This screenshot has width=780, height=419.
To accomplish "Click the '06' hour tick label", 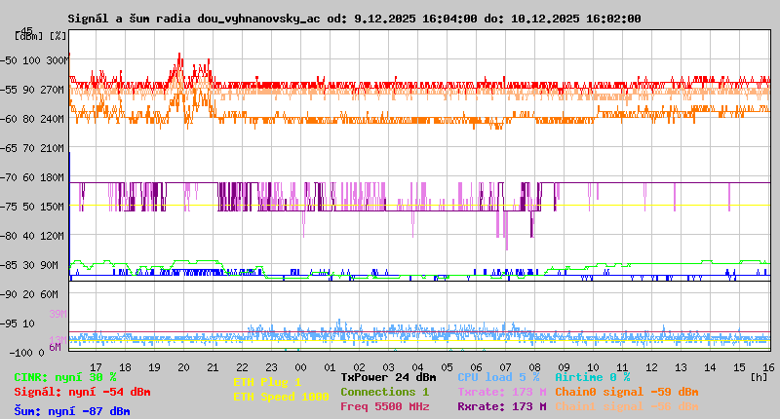I will coord(476,367).
